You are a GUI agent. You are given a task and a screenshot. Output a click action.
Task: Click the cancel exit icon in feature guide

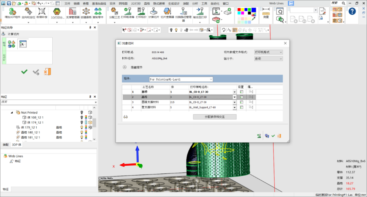point(47,72)
